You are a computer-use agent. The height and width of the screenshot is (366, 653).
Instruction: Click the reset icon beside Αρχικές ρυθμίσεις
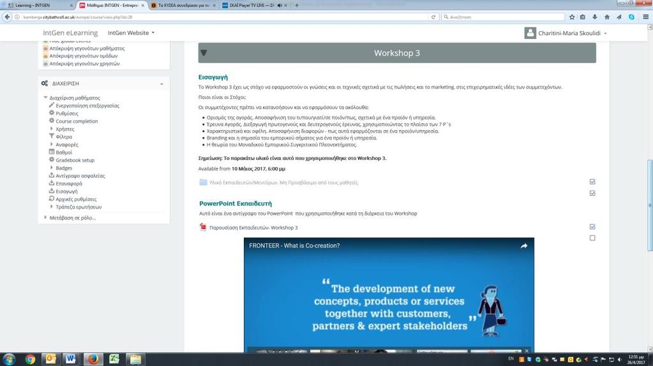coord(52,199)
